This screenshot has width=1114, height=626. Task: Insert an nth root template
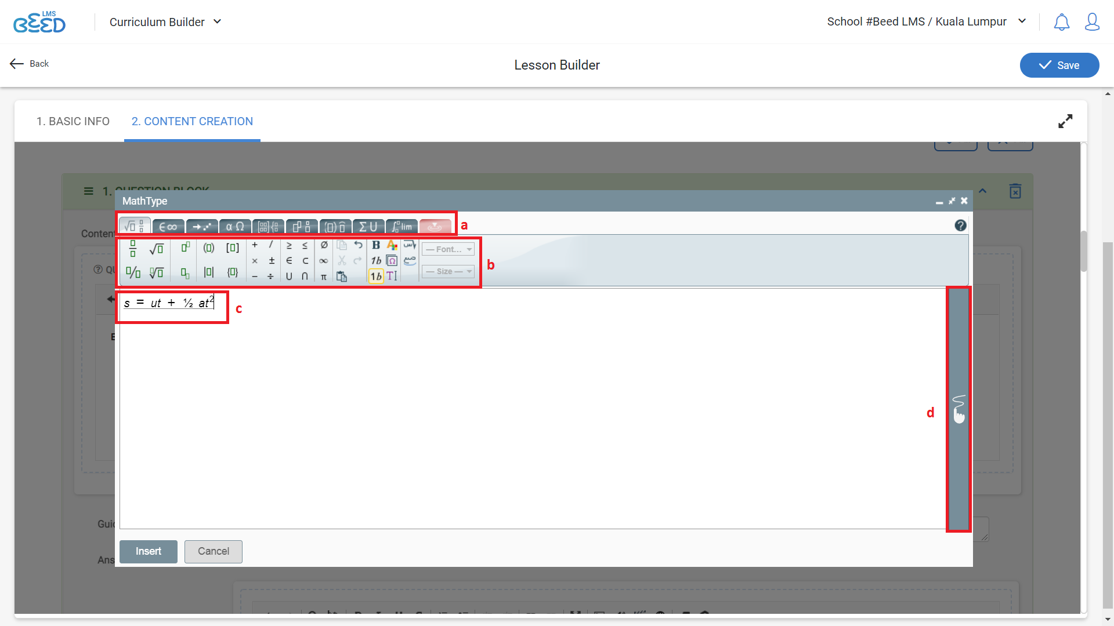point(156,272)
